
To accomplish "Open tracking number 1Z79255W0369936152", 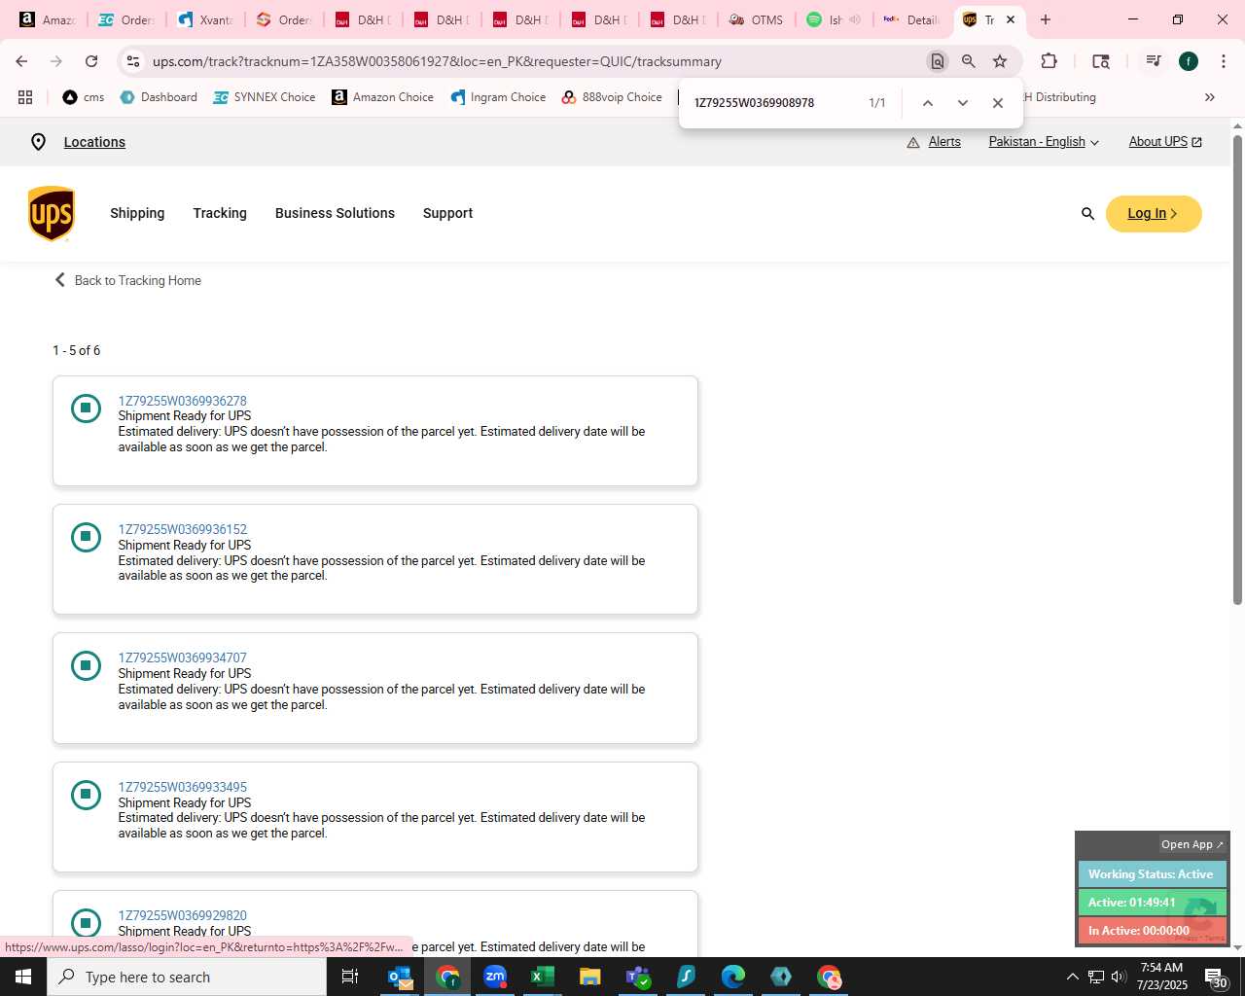I will tap(183, 529).
